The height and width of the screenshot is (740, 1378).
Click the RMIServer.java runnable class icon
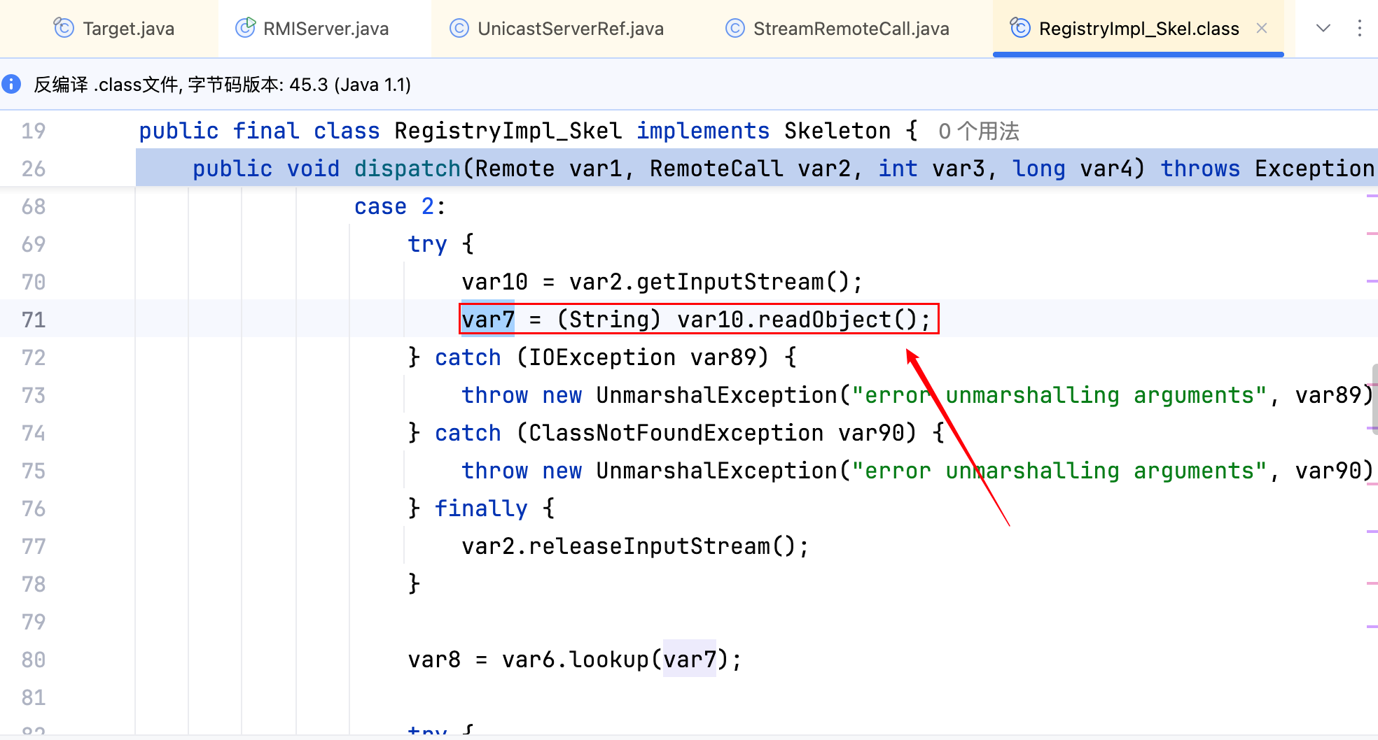click(245, 28)
